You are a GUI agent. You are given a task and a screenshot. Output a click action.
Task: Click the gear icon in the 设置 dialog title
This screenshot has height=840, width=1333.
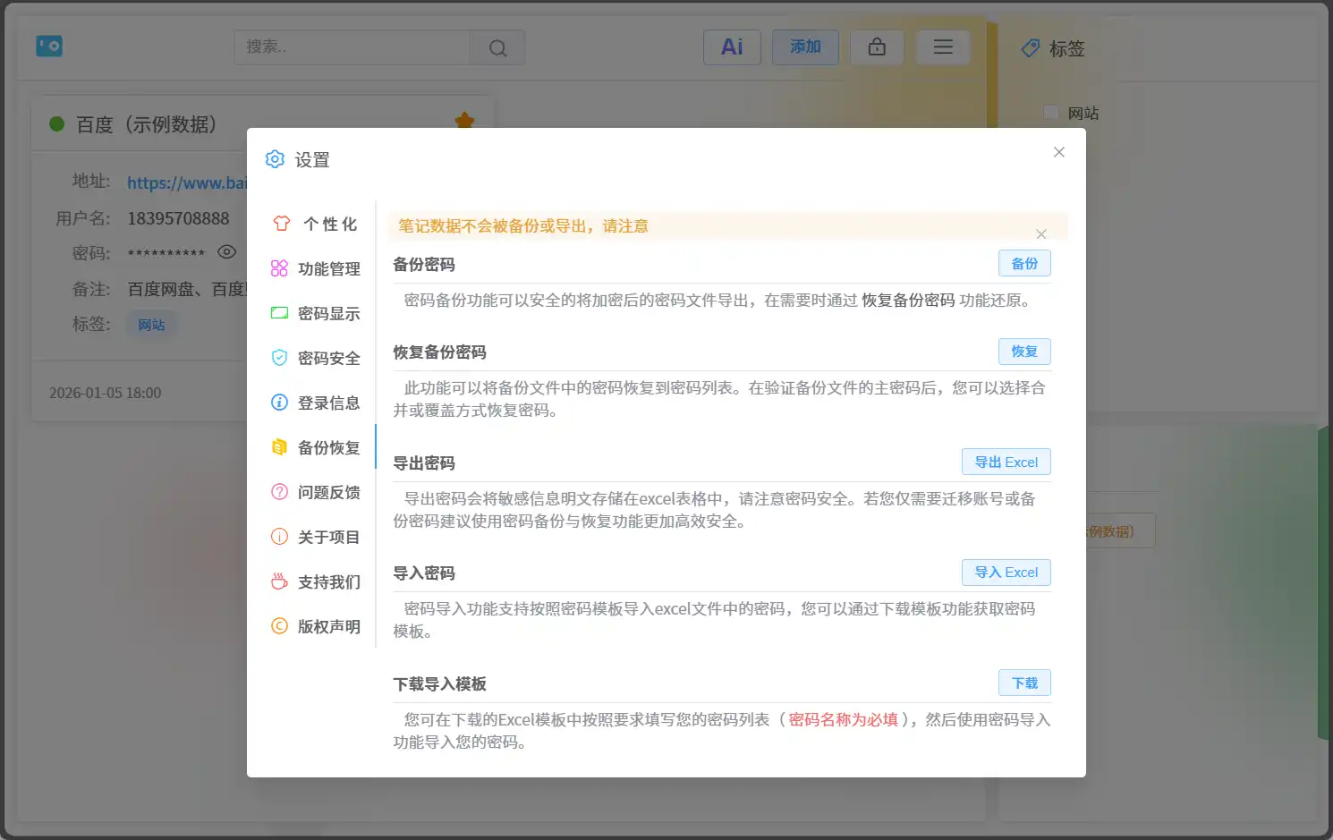tap(275, 158)
